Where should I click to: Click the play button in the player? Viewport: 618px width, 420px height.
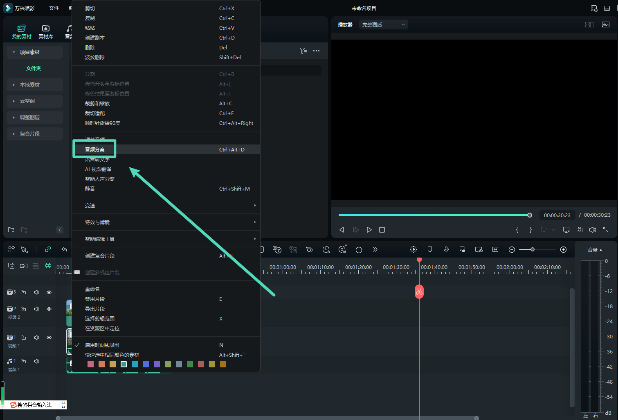tap(369, 230)
